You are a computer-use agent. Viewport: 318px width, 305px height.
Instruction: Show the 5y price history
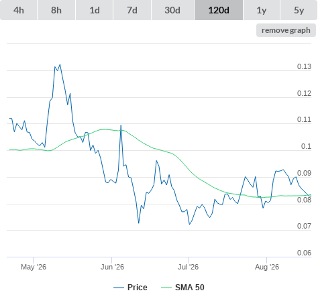click(x=299, y=10)
